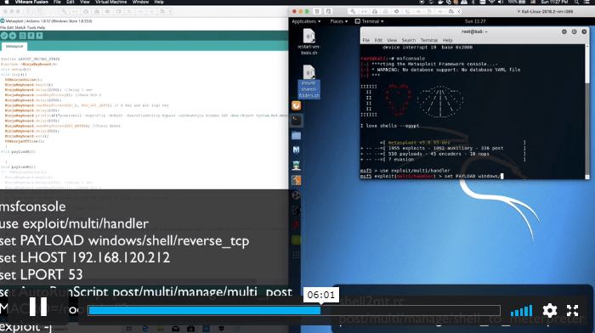This screenshot has height=333, width=595.
Task: Click 'use exploit/multi/handler' caption text
Action: tap(75, 223)
